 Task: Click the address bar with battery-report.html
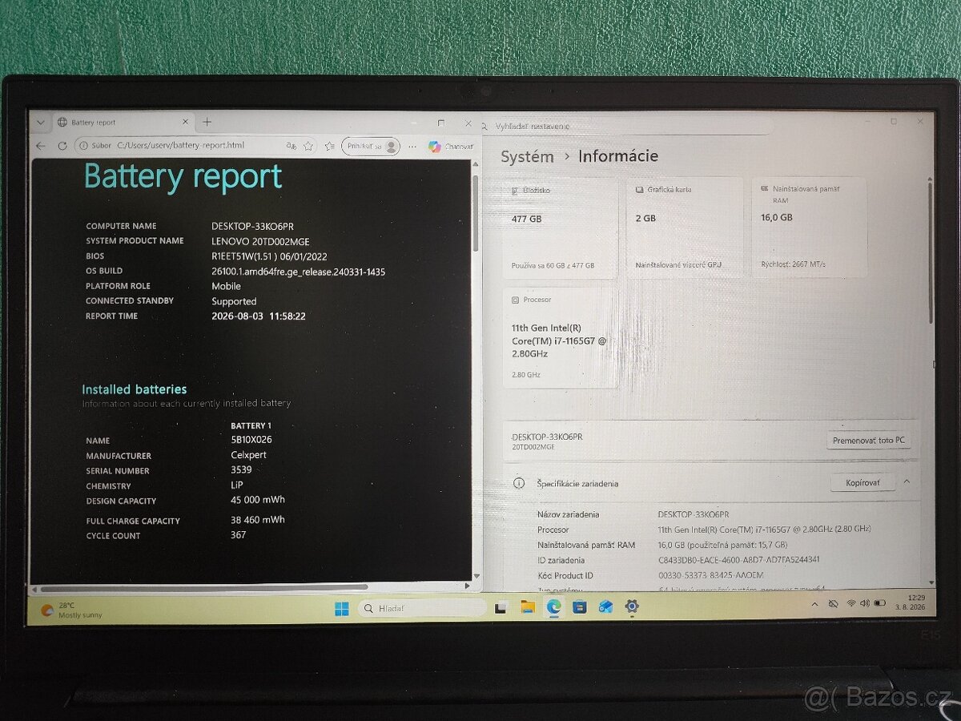tap(180, 146)
